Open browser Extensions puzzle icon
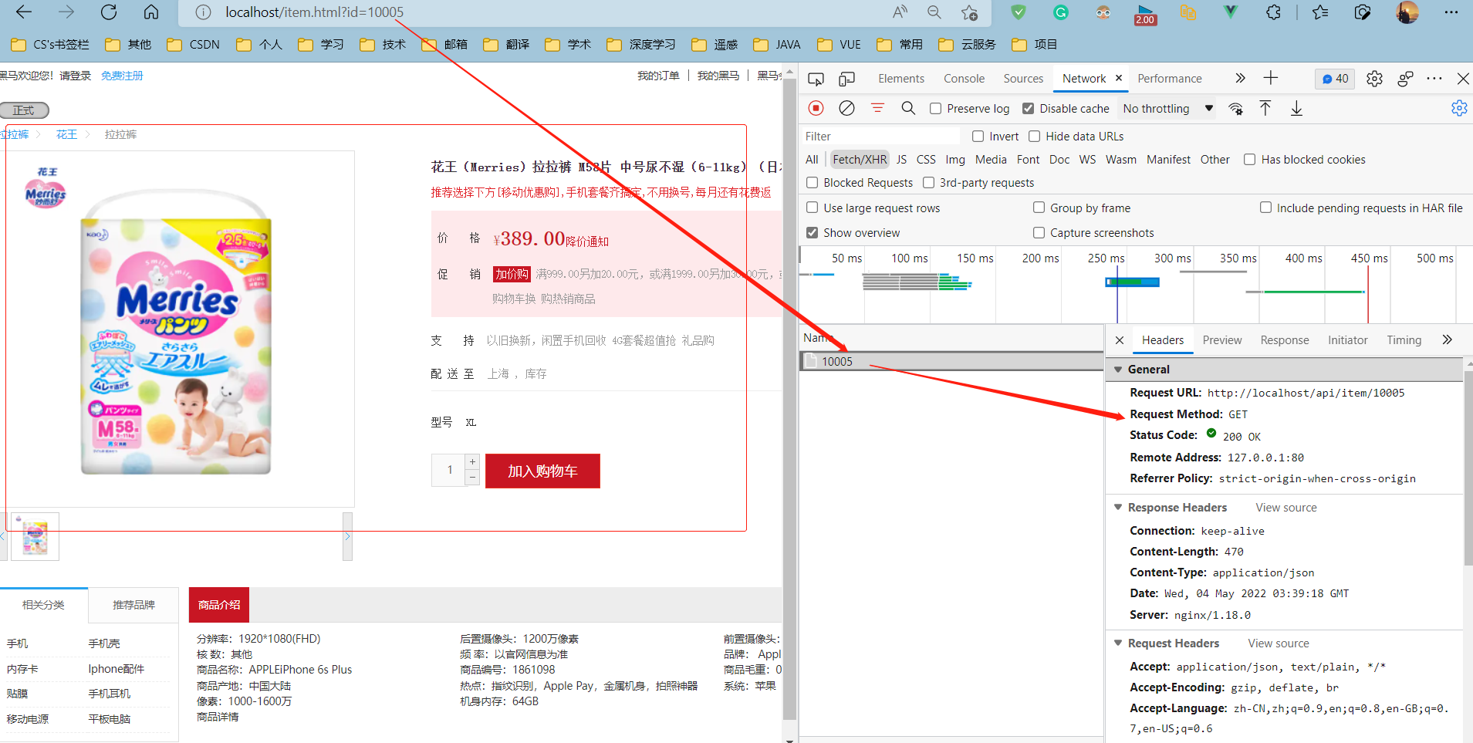The height and width of the screenshot is (743, 1473). 1273,12
